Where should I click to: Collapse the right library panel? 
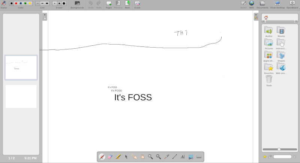point(256,15)
